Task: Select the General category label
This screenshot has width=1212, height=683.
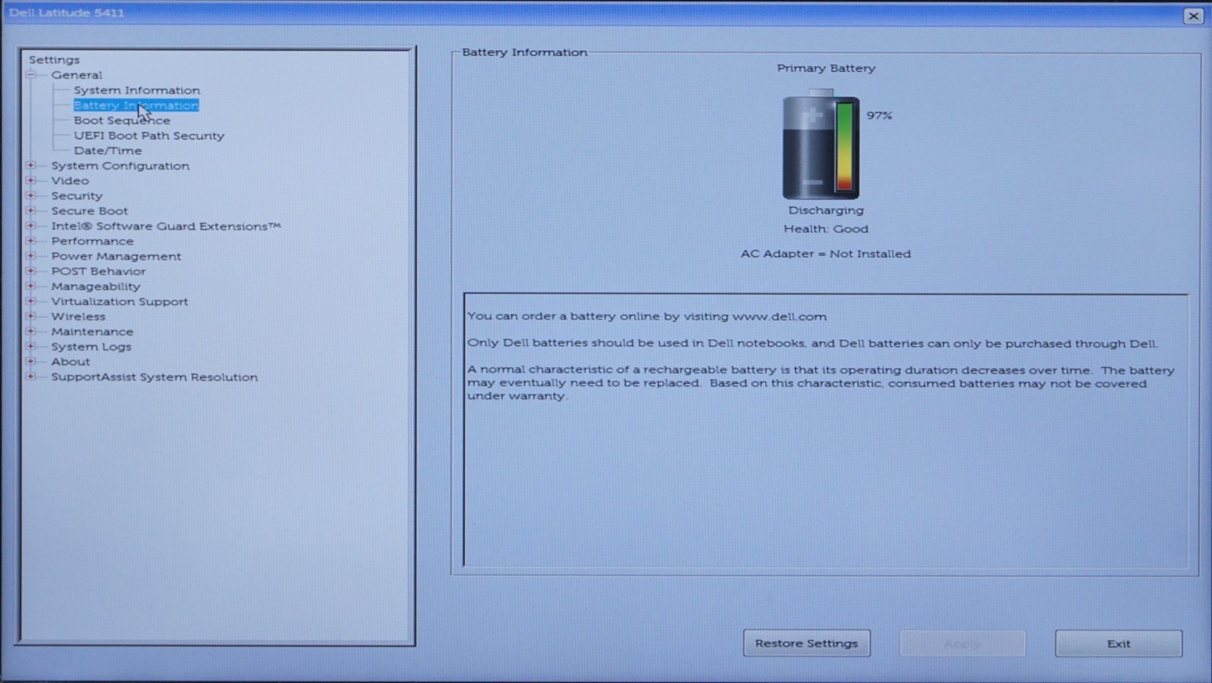Action: pyautogui.click(x=77, y=75)
